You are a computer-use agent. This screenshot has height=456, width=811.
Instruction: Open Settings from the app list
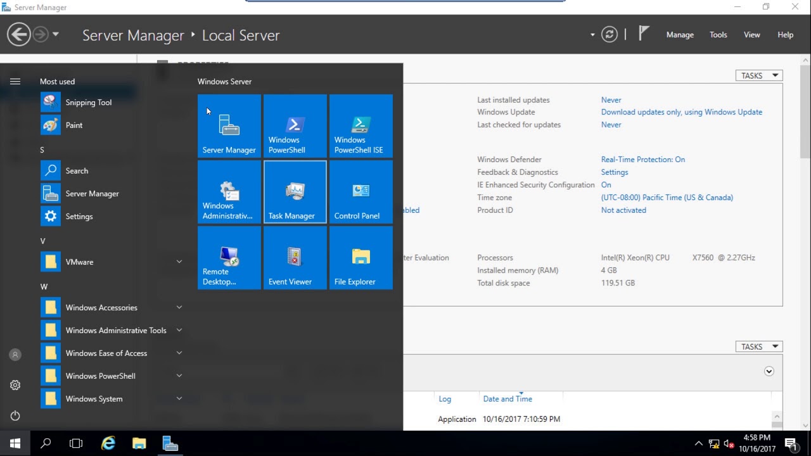click(x=112, y=216)
